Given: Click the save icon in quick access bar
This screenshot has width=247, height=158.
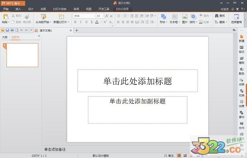Looking at the screenshot, I should (x=8, y=30).
